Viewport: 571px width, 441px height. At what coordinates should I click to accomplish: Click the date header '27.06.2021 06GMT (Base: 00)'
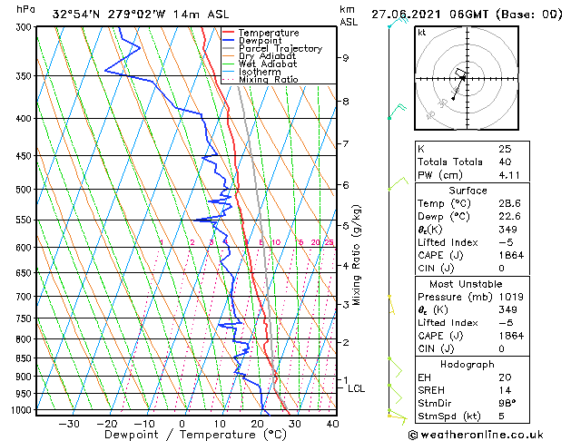click(x=467, y=15)
